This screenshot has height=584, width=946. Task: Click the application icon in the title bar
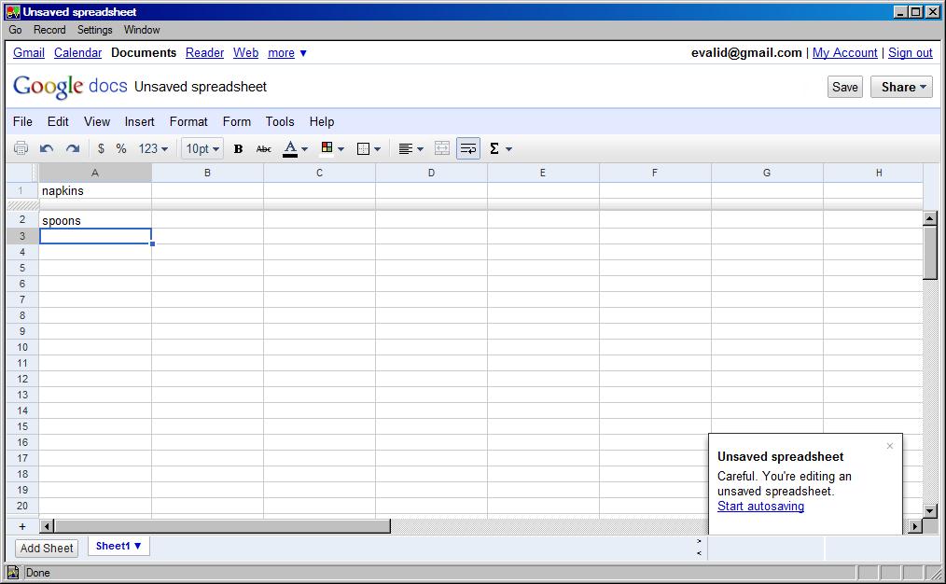click(13, 12)
